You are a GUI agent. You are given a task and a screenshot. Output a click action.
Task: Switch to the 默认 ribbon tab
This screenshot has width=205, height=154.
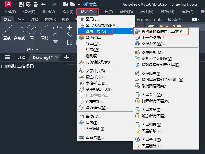pyautogui.click(x=8, y=19)
